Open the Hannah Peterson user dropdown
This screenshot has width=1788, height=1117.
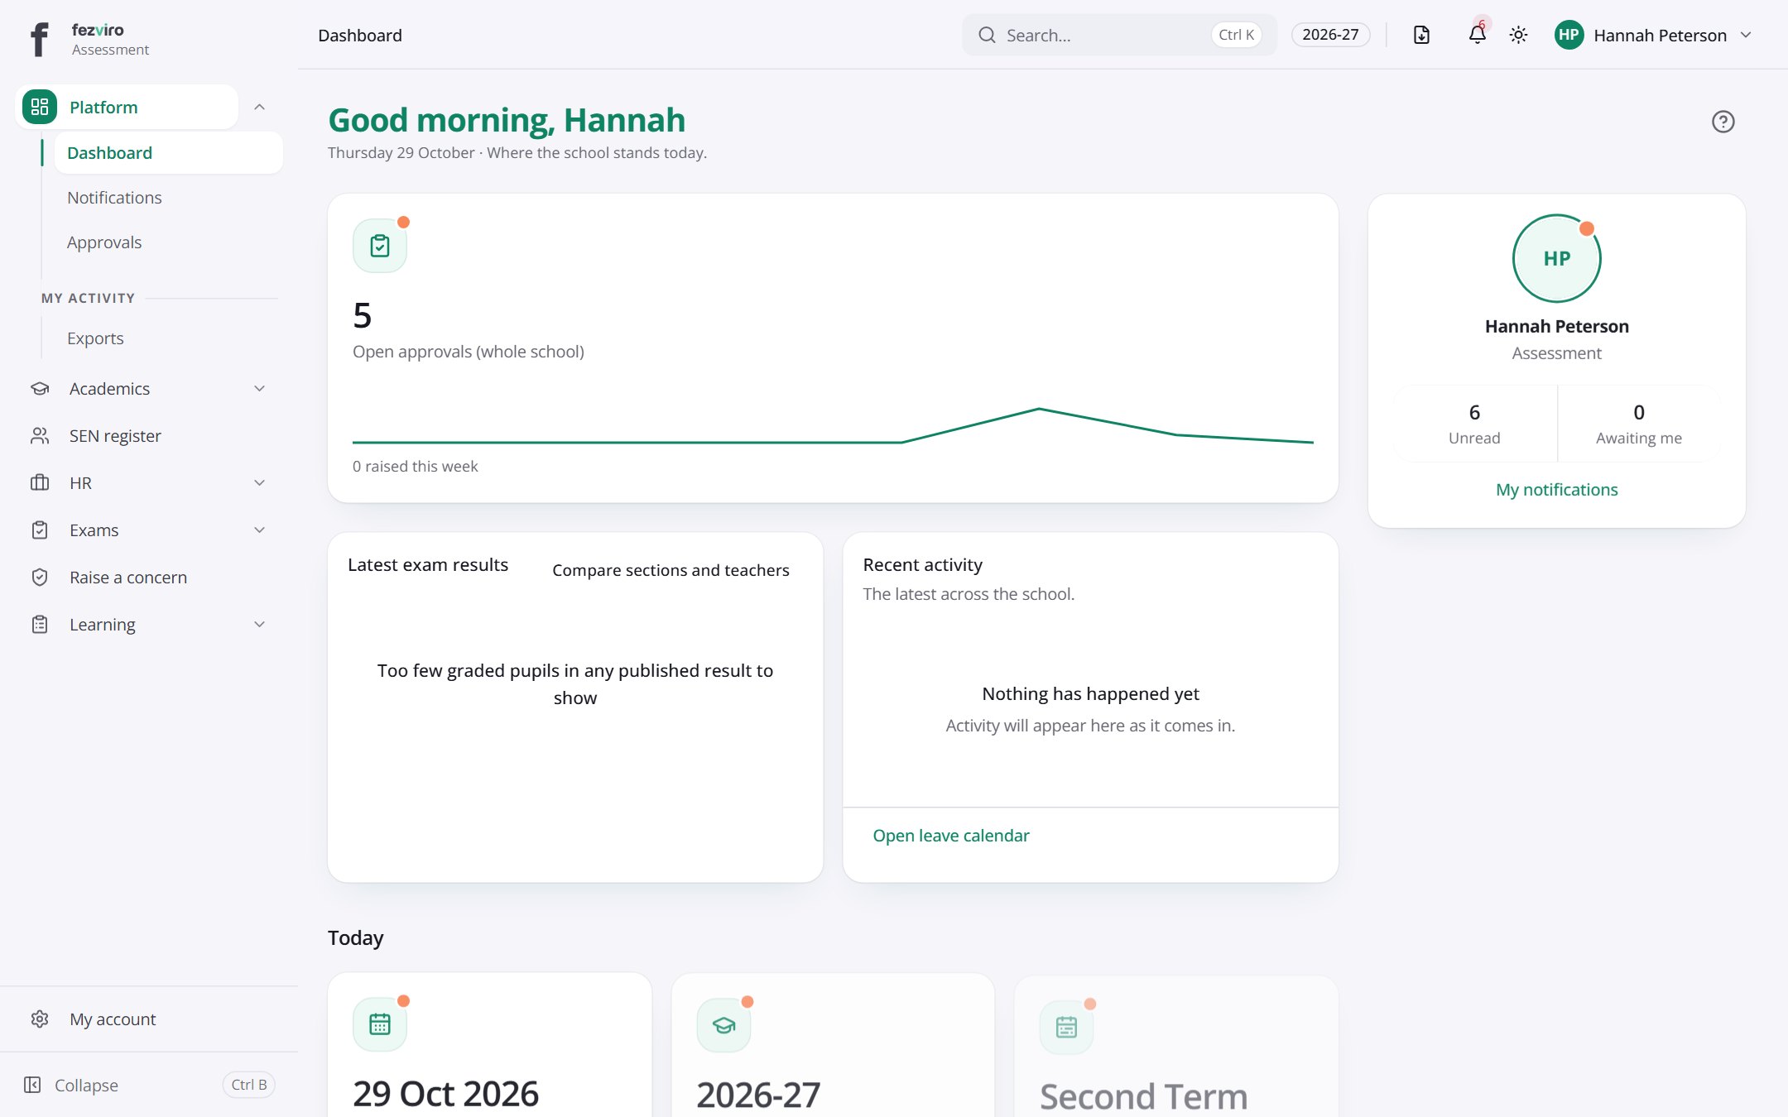[x=1655, y=35]
